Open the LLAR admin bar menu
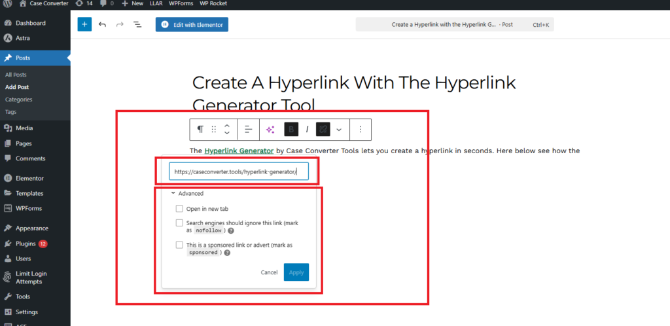The width and height of the screenshot is (670, 326). coord(156,3)
